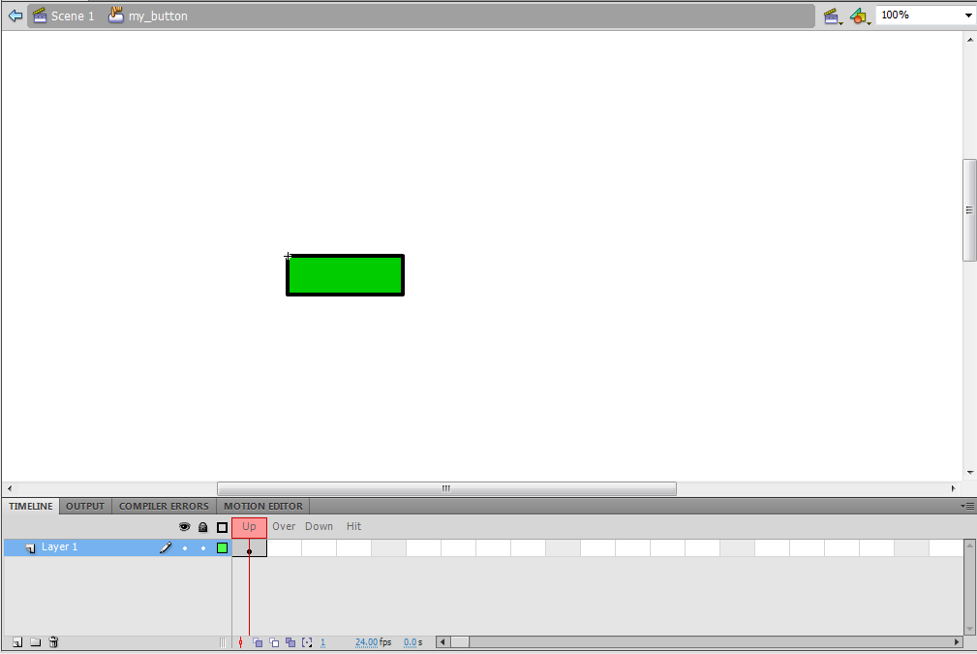Click the current frame number 1

click(322, 642)
